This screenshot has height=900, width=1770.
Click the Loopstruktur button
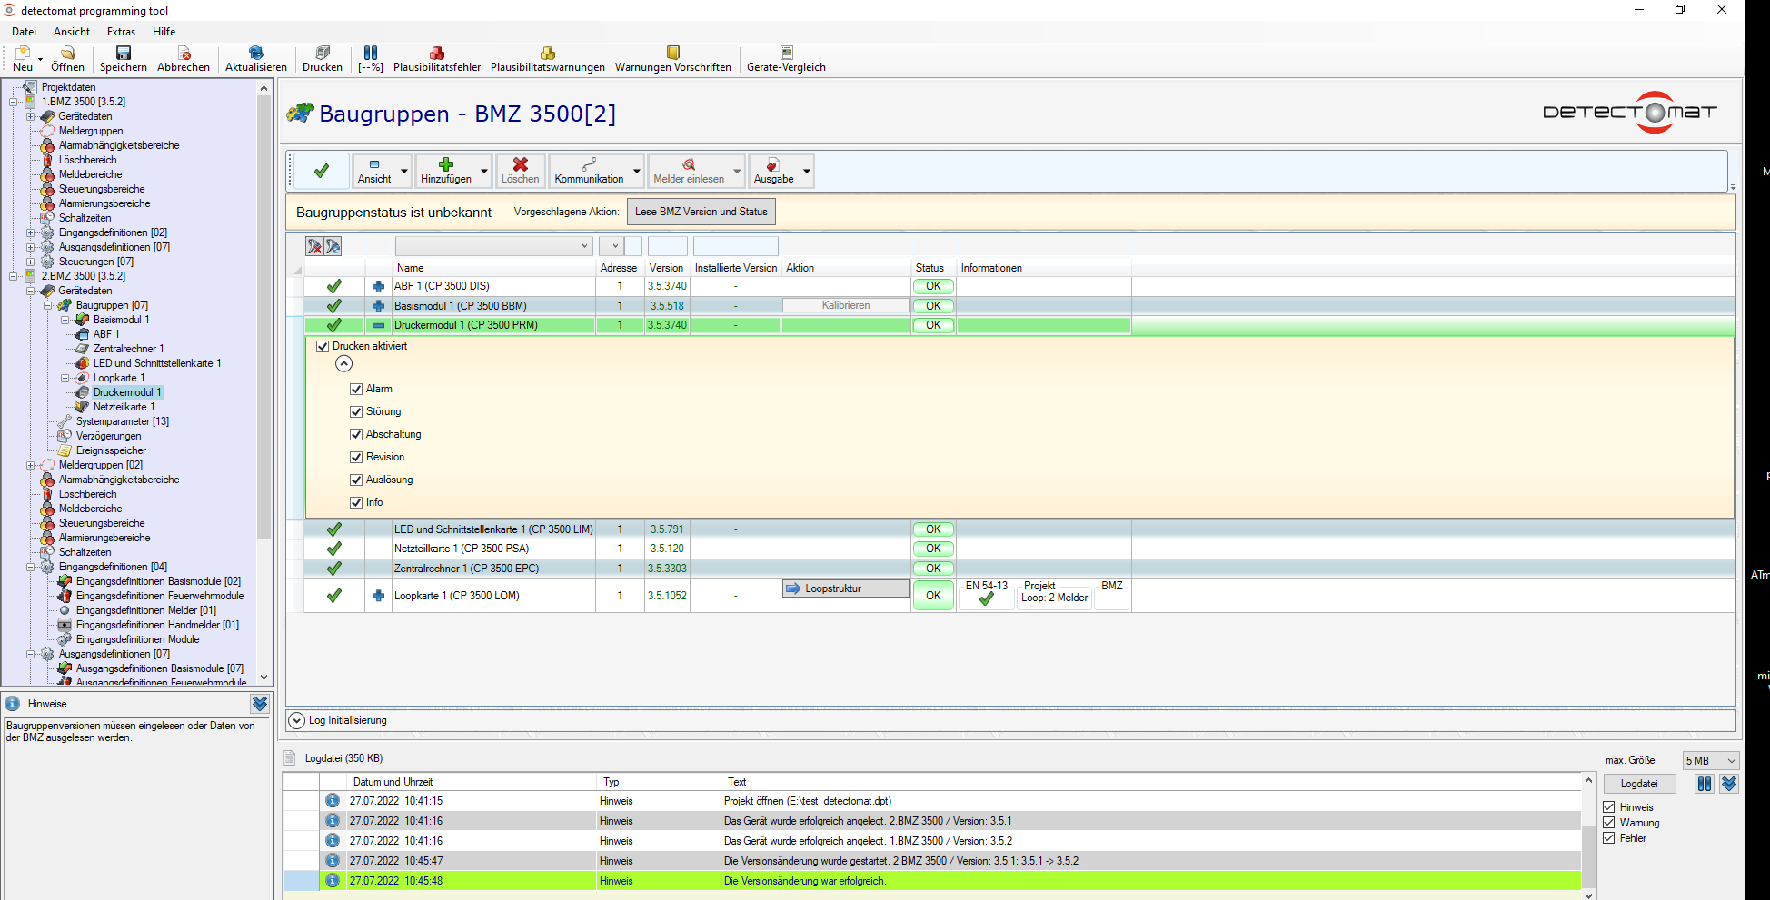pyautogui.click(x=846, y=588)
